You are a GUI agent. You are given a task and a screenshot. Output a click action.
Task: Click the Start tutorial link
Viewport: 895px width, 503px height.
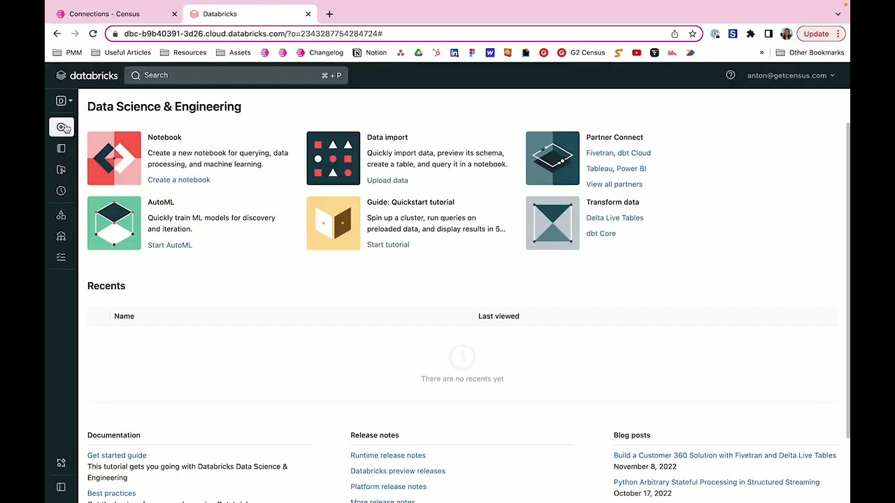pos(388,245)
